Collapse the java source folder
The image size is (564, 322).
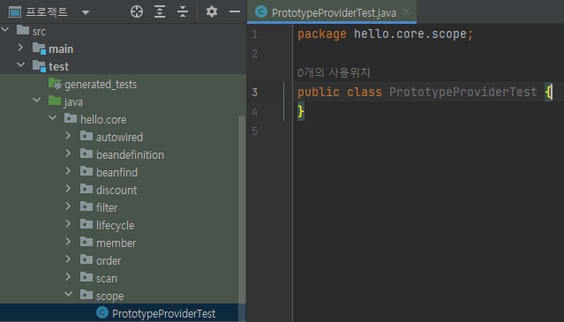click(x=36, y=101)
